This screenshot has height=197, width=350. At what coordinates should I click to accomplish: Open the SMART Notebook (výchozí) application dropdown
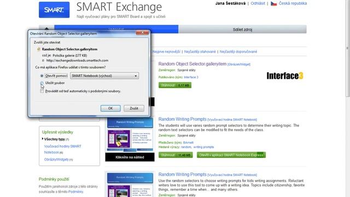coord(104,76)
